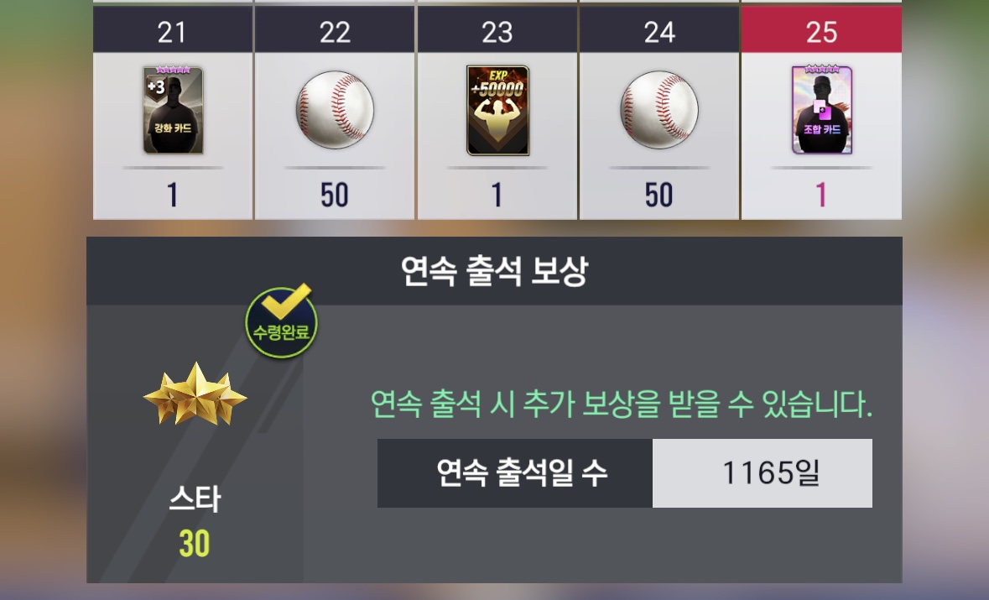The width and height of the screenshot is (989, 600).
Task: Select the day 21 header
Action: 172,31
